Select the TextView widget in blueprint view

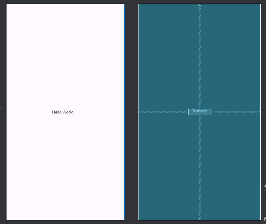(x=200, y=112)
